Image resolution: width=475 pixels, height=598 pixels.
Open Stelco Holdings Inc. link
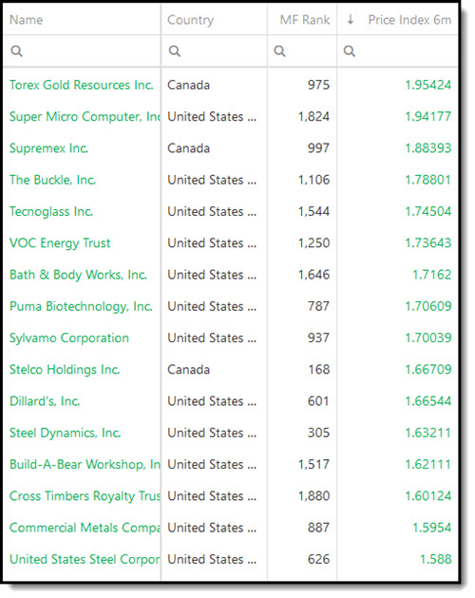[x=65, y=370]
